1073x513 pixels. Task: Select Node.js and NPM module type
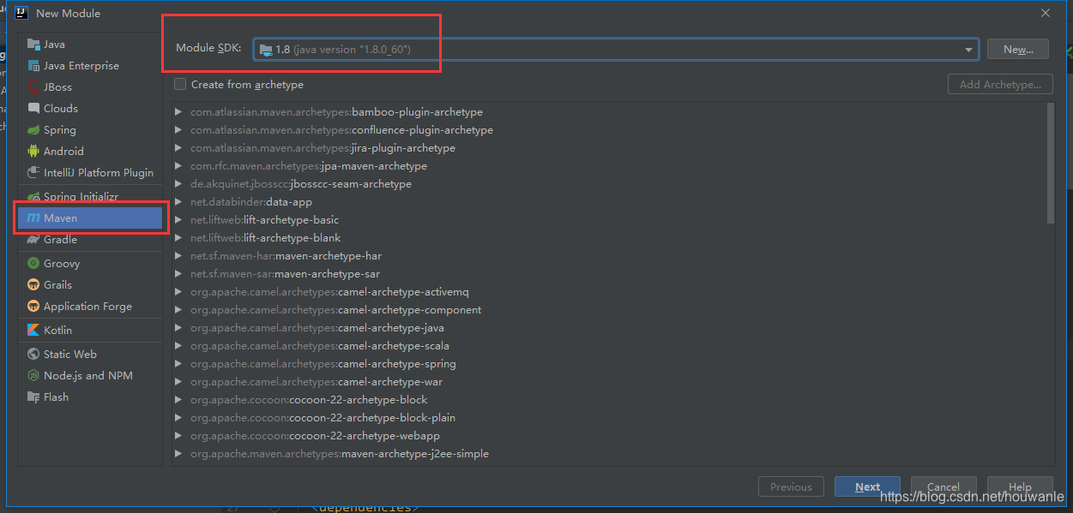90,375
